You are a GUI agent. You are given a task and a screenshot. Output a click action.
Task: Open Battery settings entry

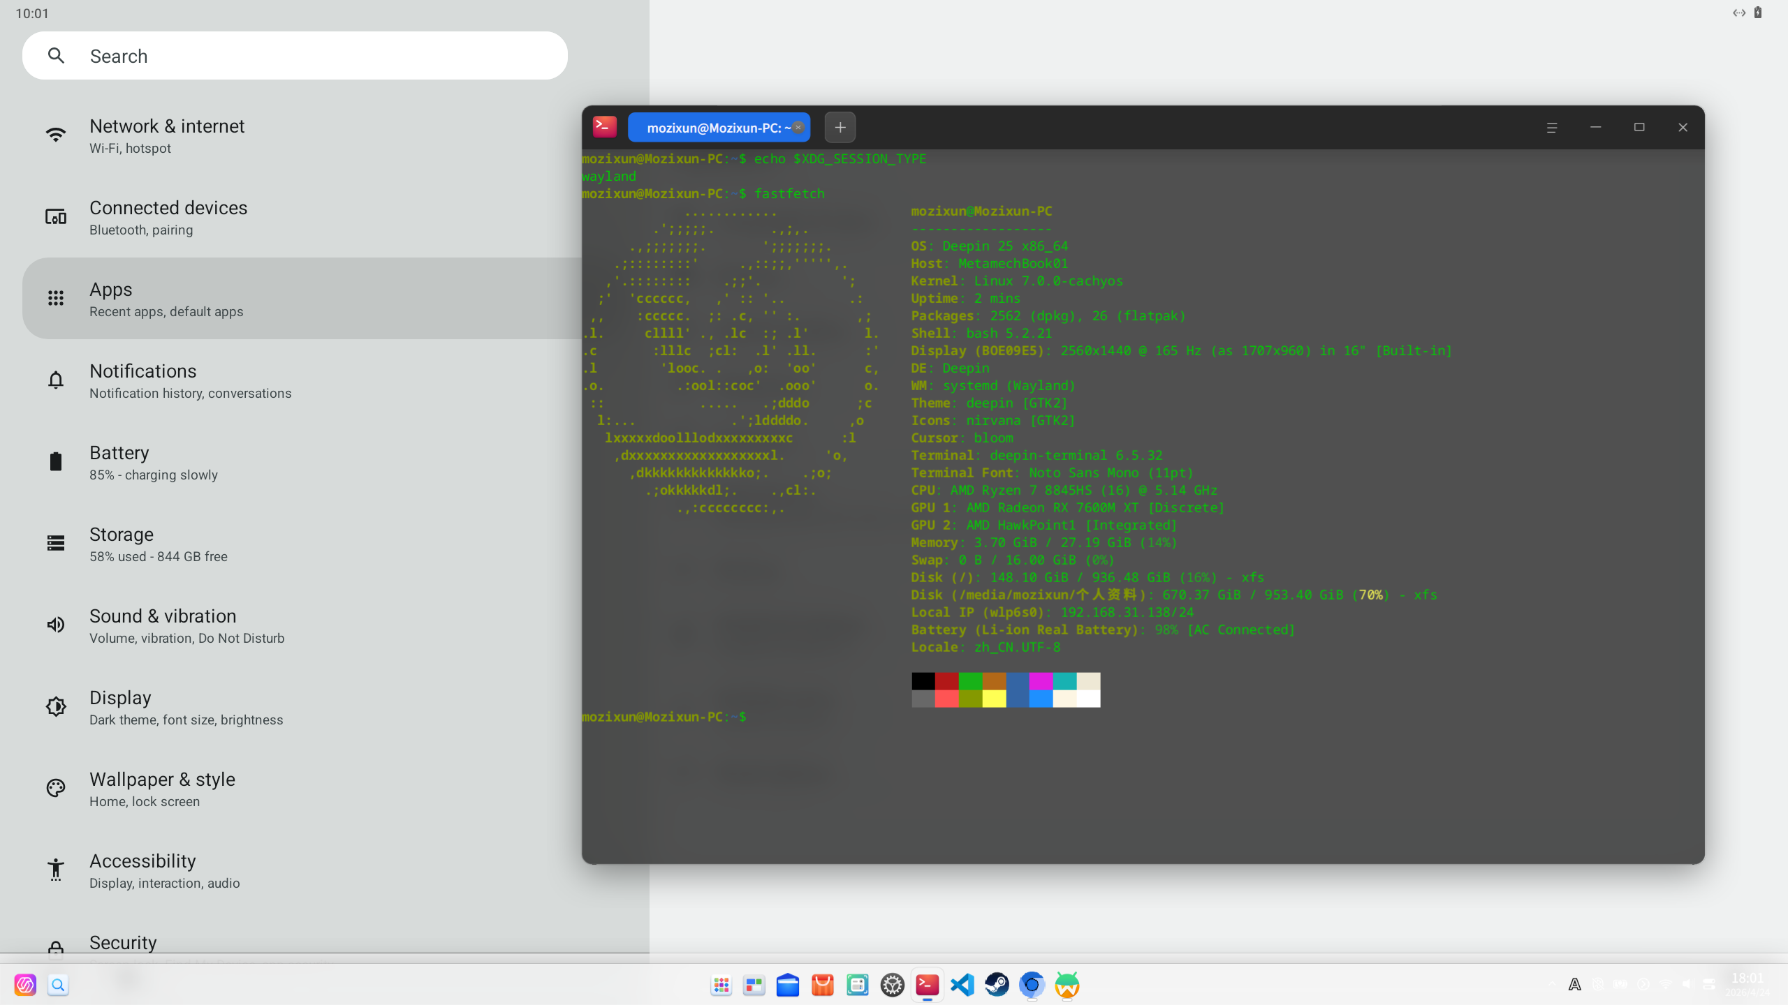coord(154,462)
